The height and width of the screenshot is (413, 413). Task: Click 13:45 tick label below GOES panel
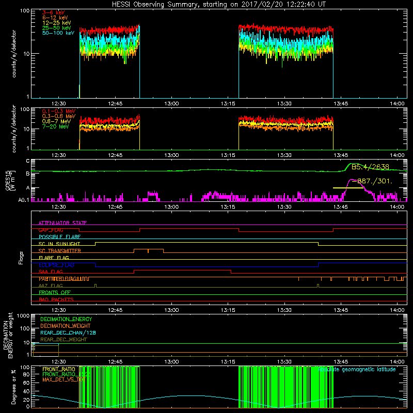[x=341, y=207]
